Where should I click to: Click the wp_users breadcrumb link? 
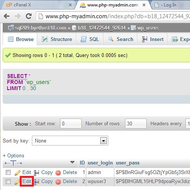click(x=148, y=28)
